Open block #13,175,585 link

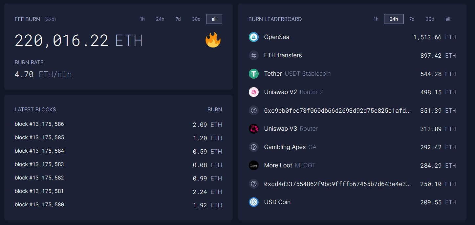coord(39,138)
